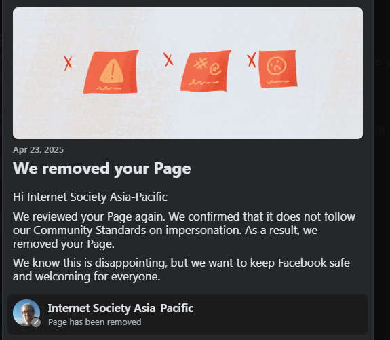Screen dimensions: 390x340
Task: Open the Internet Society Asia-Pacific profile photo
Action: pyautogui.click(x=26, y=313)
